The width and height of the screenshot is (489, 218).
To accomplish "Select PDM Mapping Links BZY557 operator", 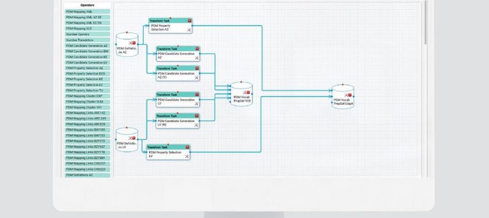I will coord(87,147).
